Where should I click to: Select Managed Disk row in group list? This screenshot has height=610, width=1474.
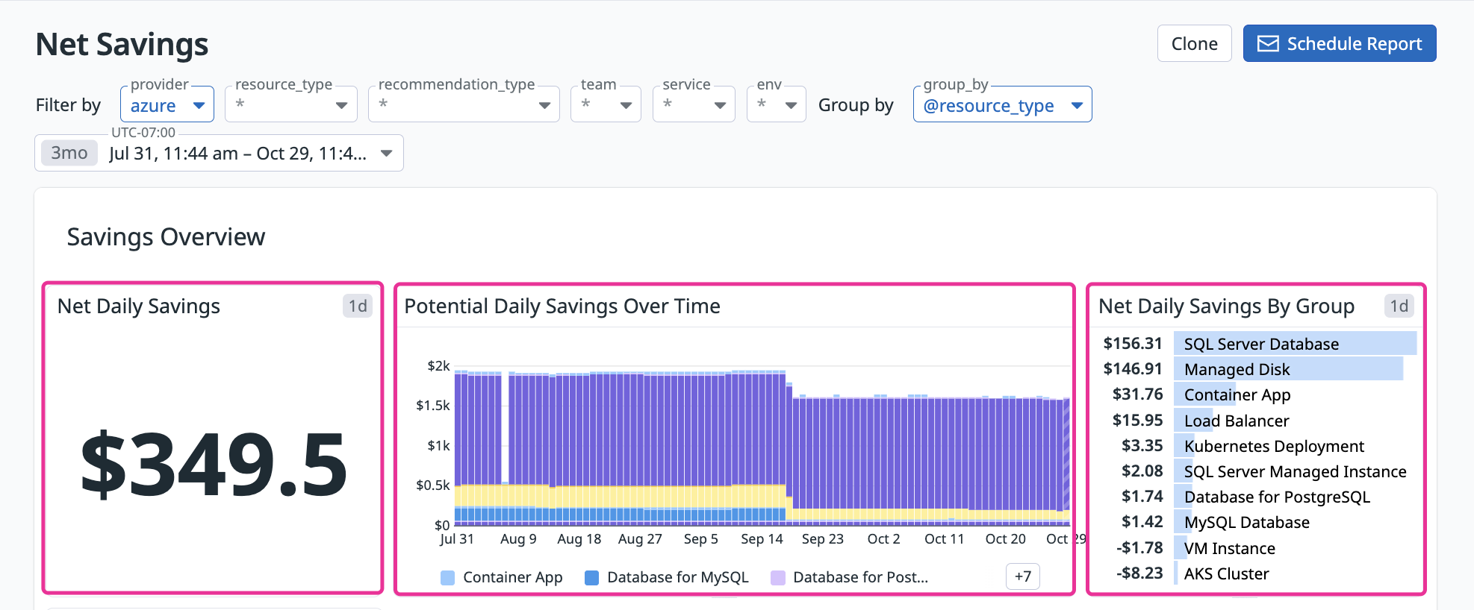click(1237, 369)
